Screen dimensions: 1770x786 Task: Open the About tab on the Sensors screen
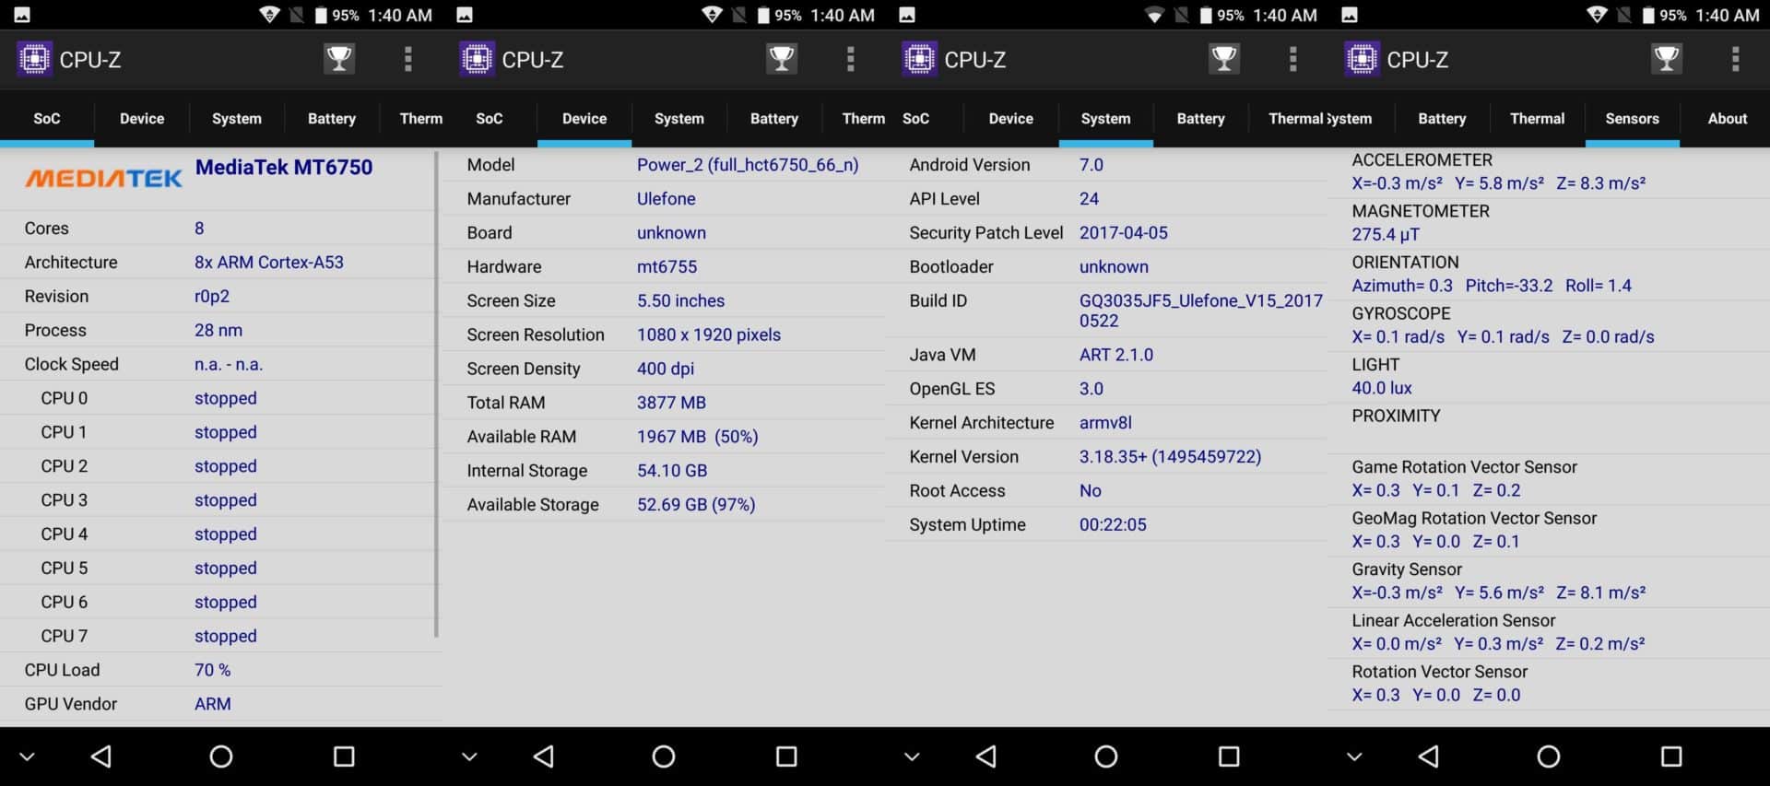(x=1727, y=118)
